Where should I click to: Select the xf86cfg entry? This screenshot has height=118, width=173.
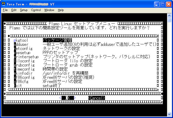click(x=21, y=81)
